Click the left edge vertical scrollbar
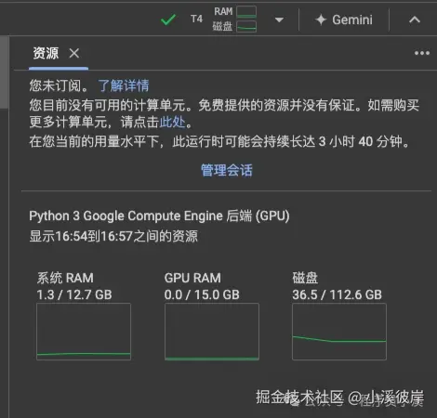Image resolution: width=437 pixels, height=418 pixels. tap(4, 72)
